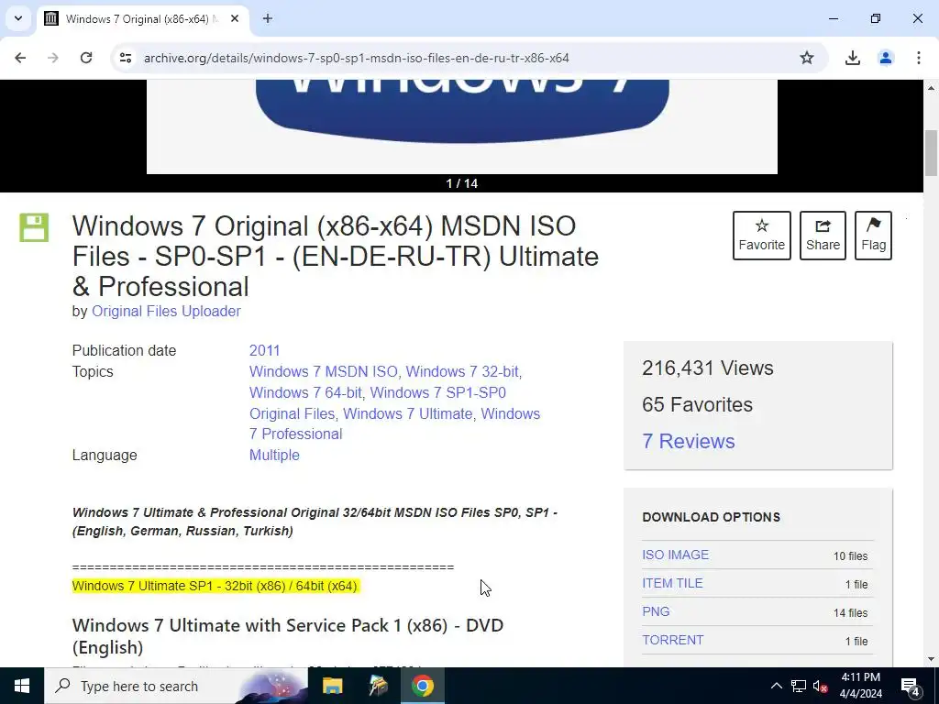This screenshot has width=939, height=704.
Task: Click the address bar URL
Action: (x=357, y=58)
